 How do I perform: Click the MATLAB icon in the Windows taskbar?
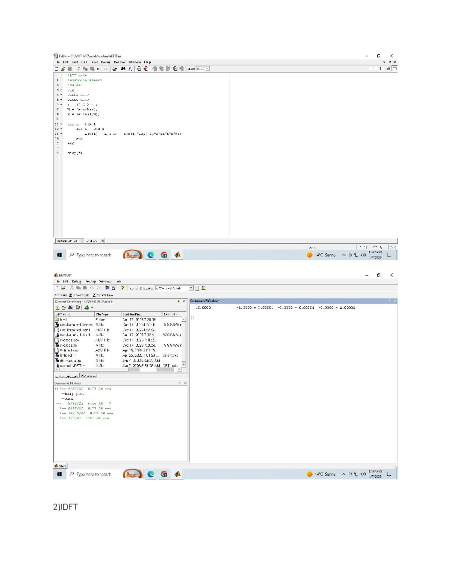point(177,474)
